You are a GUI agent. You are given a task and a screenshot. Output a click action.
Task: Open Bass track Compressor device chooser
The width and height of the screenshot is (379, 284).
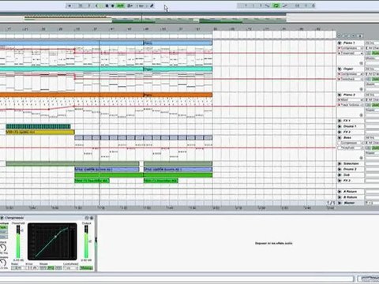[x=351, y=143]
